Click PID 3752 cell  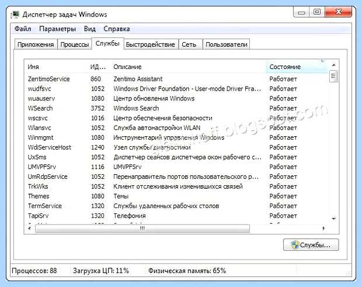click(98, 108)
